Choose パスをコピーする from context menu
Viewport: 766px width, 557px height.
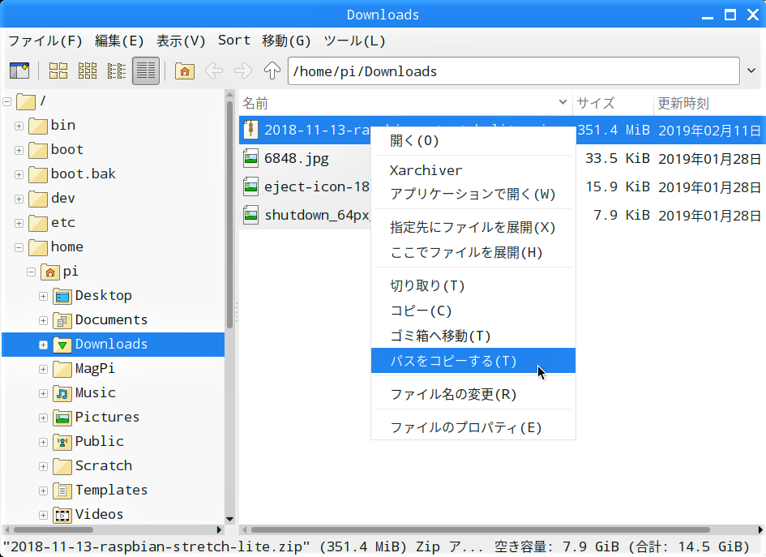[x=453, y=361]
